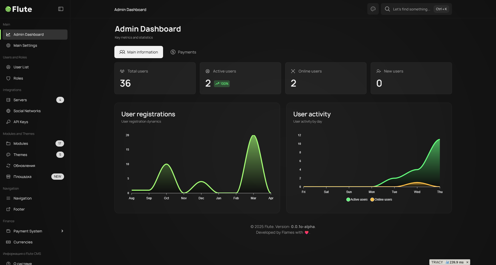Open Modules in the sidebar
496x265 pixels.
point(21,144)
